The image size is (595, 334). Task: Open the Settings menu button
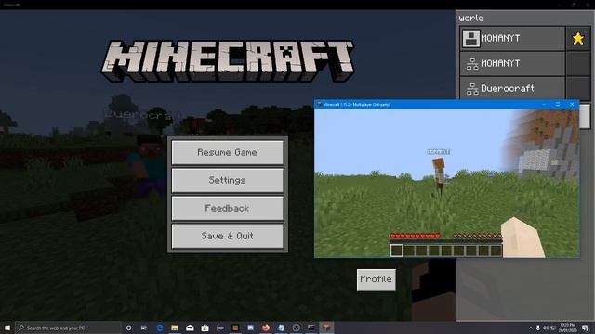tap(227, 180)
